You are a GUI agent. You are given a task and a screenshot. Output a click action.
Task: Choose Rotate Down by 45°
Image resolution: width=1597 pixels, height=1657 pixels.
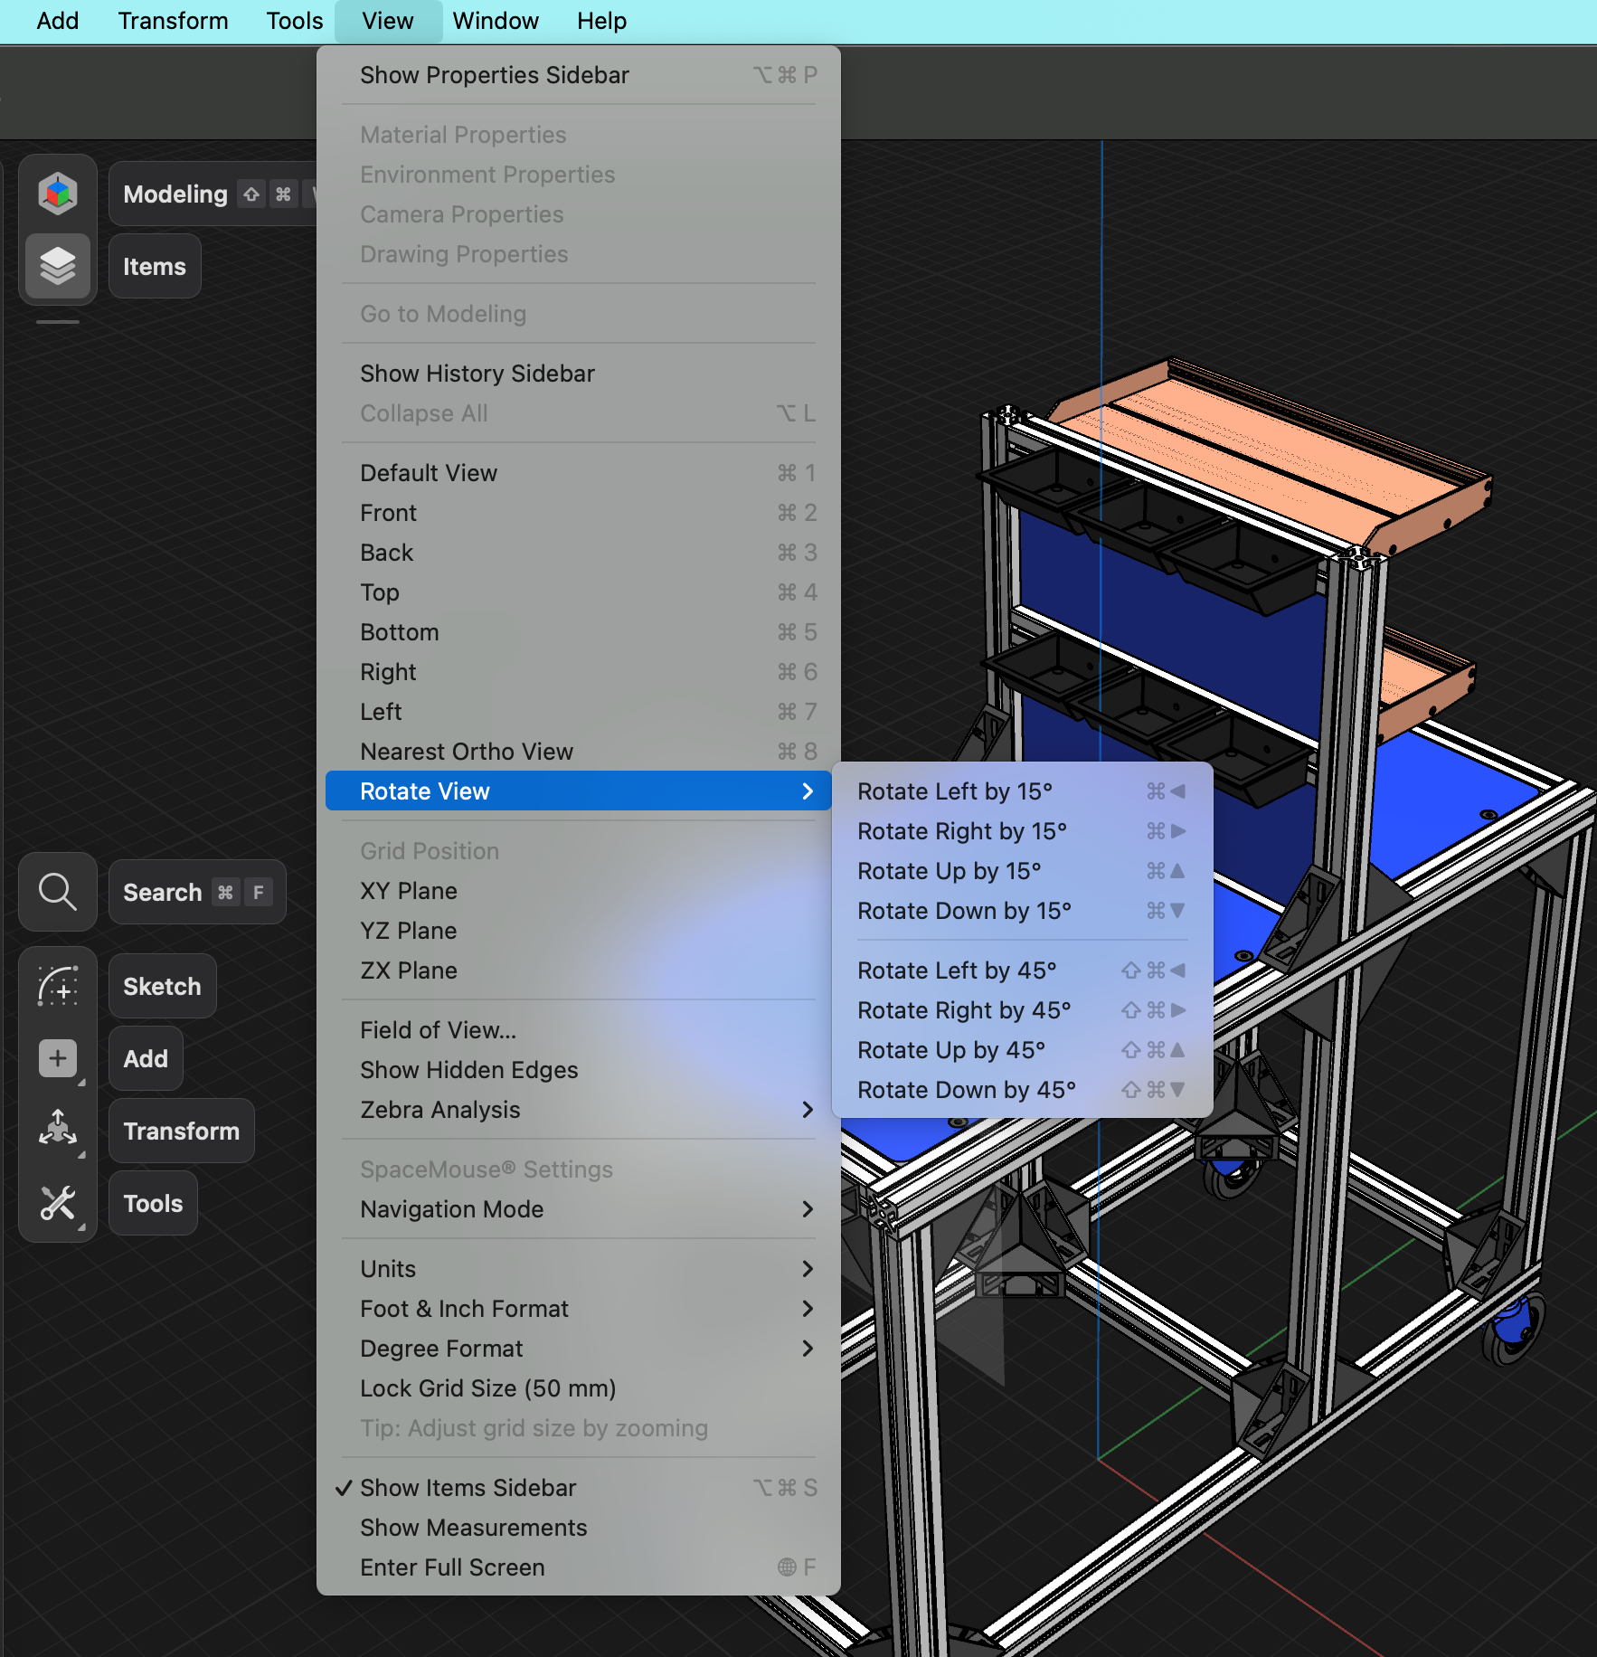[x=1022, y=1090]
